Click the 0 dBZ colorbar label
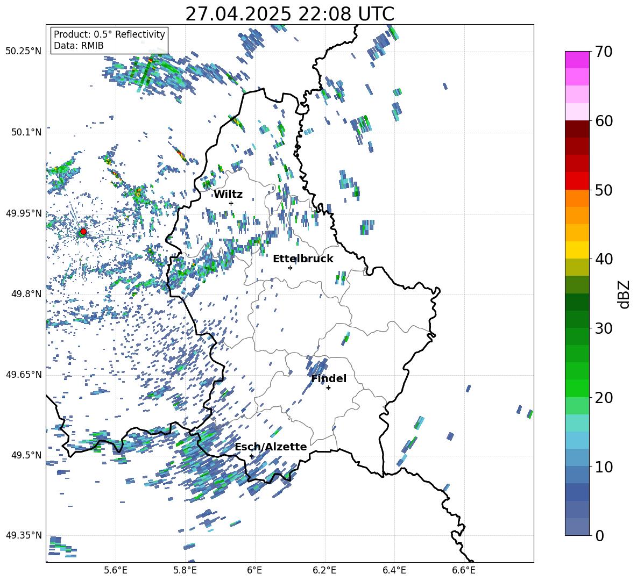This screenshot has width=637, height=581. 599,535
